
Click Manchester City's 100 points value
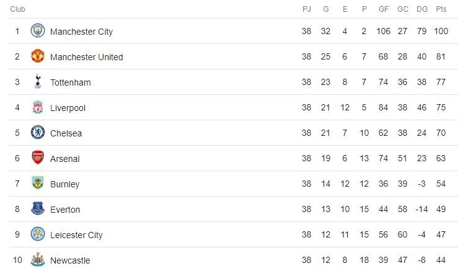click(x=441, y=32)
